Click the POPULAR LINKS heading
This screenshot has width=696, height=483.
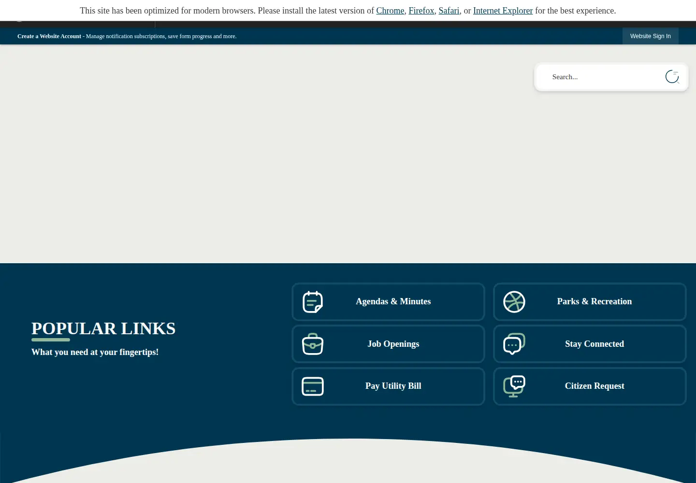pyautogui.click(x=103, y=328)
